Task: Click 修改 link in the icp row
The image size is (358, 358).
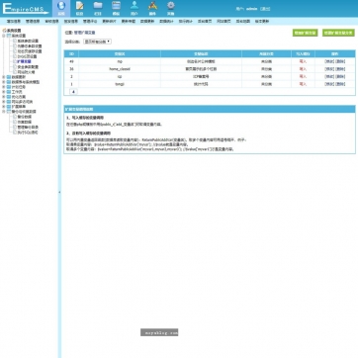Action: pos(329,76)
